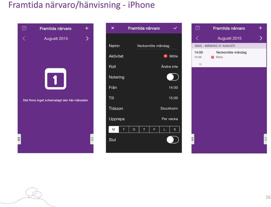Tap the IDAG - MÅNDAG 31 AUGUSTI header
271x207 pixels.
coord(229,46)
